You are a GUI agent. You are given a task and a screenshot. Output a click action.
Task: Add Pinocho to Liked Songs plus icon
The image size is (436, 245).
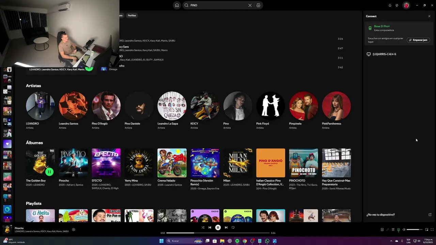pyautogui.click(x=73, y=229)
